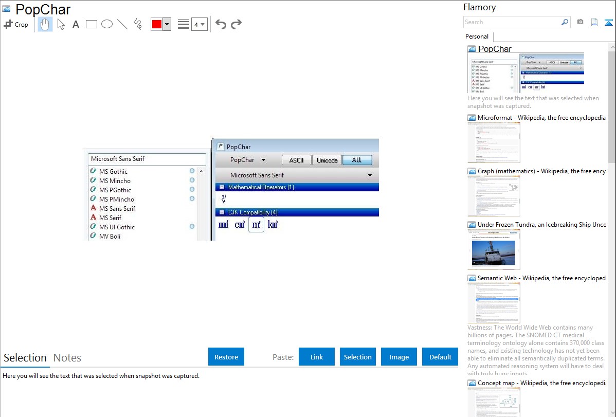This screenshot has width=616, height=417.
Task: Open the Microformat - Wikipedia snapshot entry
Action: tap(541, 118)
